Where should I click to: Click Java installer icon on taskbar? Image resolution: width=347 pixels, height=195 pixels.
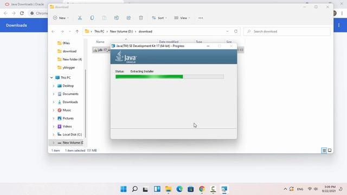pos(224,189)
